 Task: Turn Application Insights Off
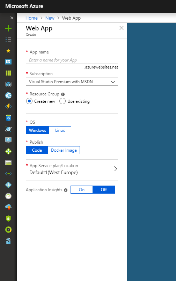click(104, 189)
